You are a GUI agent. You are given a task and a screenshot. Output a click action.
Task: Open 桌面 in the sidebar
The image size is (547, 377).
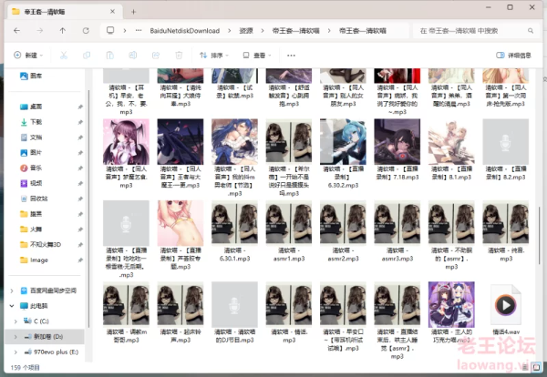[x=31, y=107]
